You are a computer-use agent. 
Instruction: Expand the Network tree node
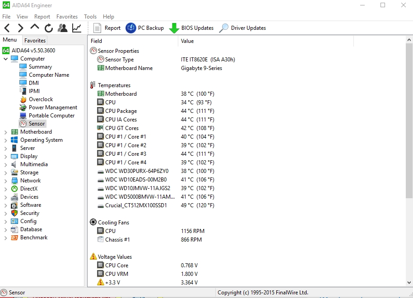(5, 181)
